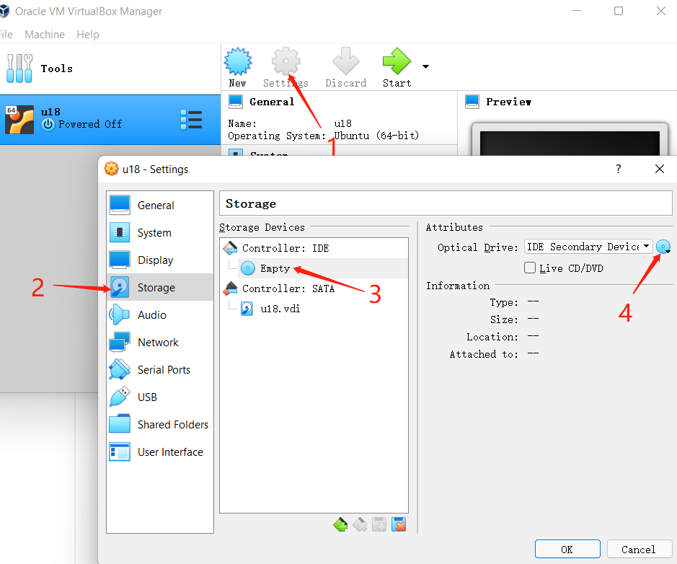This screenshot has width=677, height=564.
Task: Click the OK button
Action: pyautogui.click(x=567, y=549)
